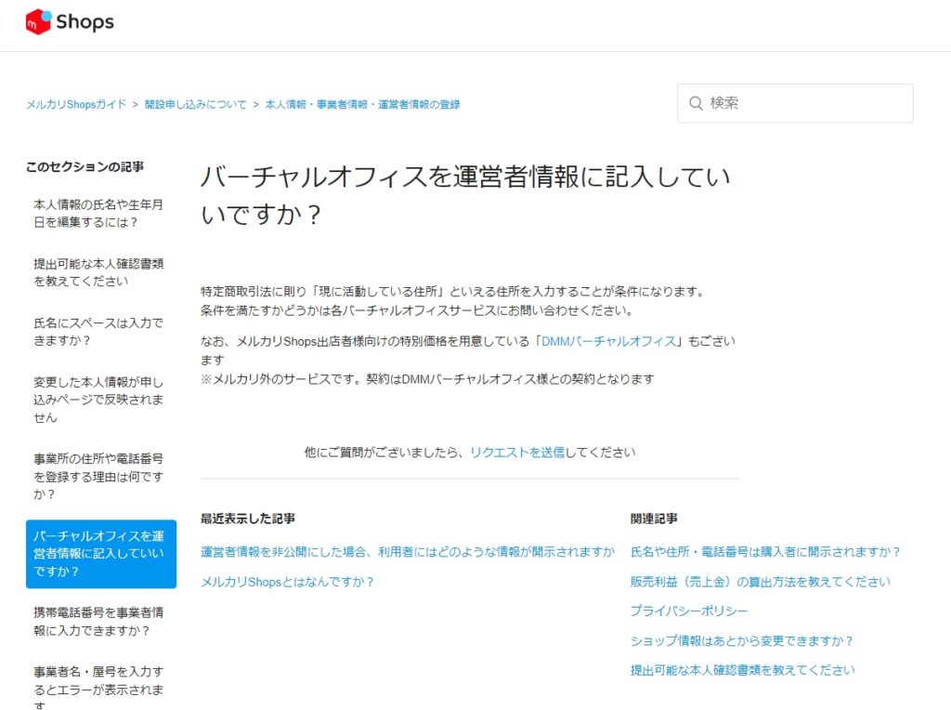Screen dimensions: 951x710
Task: Focus the 検索 search field
Action: click(x=795, y=103)
